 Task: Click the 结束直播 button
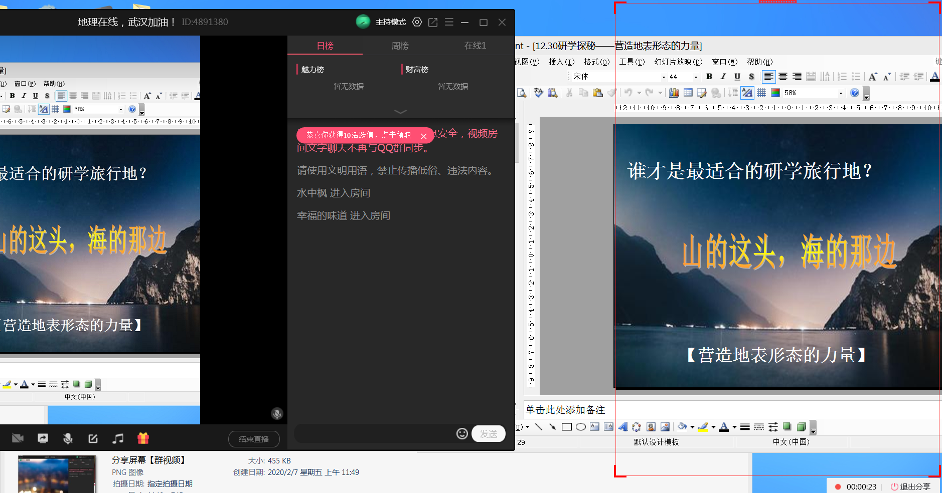coord(254,439)
